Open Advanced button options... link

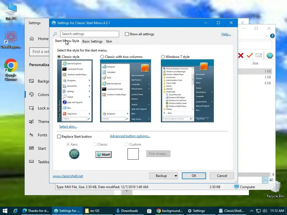point(130,136)
